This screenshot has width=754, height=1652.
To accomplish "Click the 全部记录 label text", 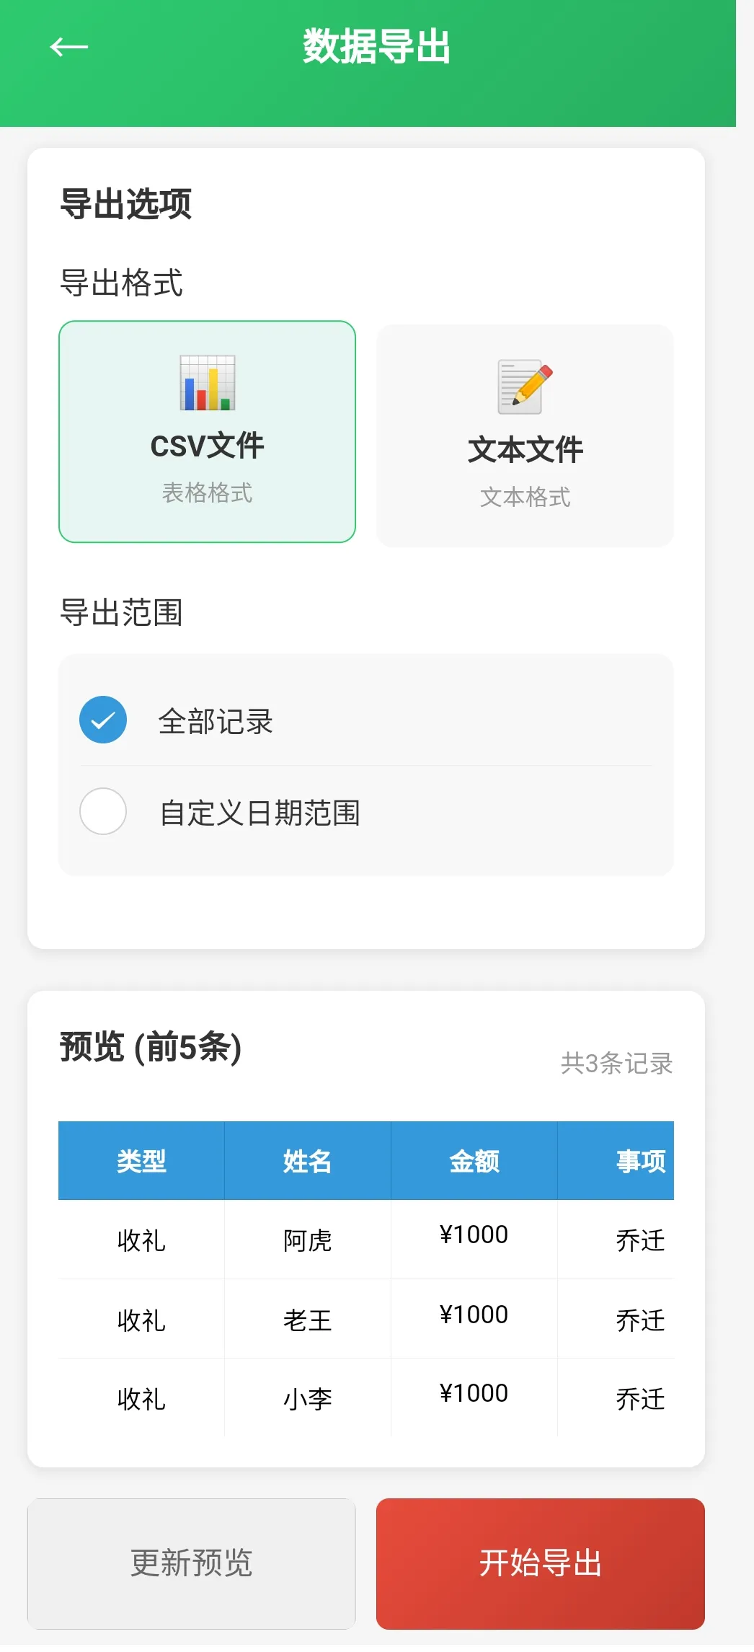I will [216, 721].
